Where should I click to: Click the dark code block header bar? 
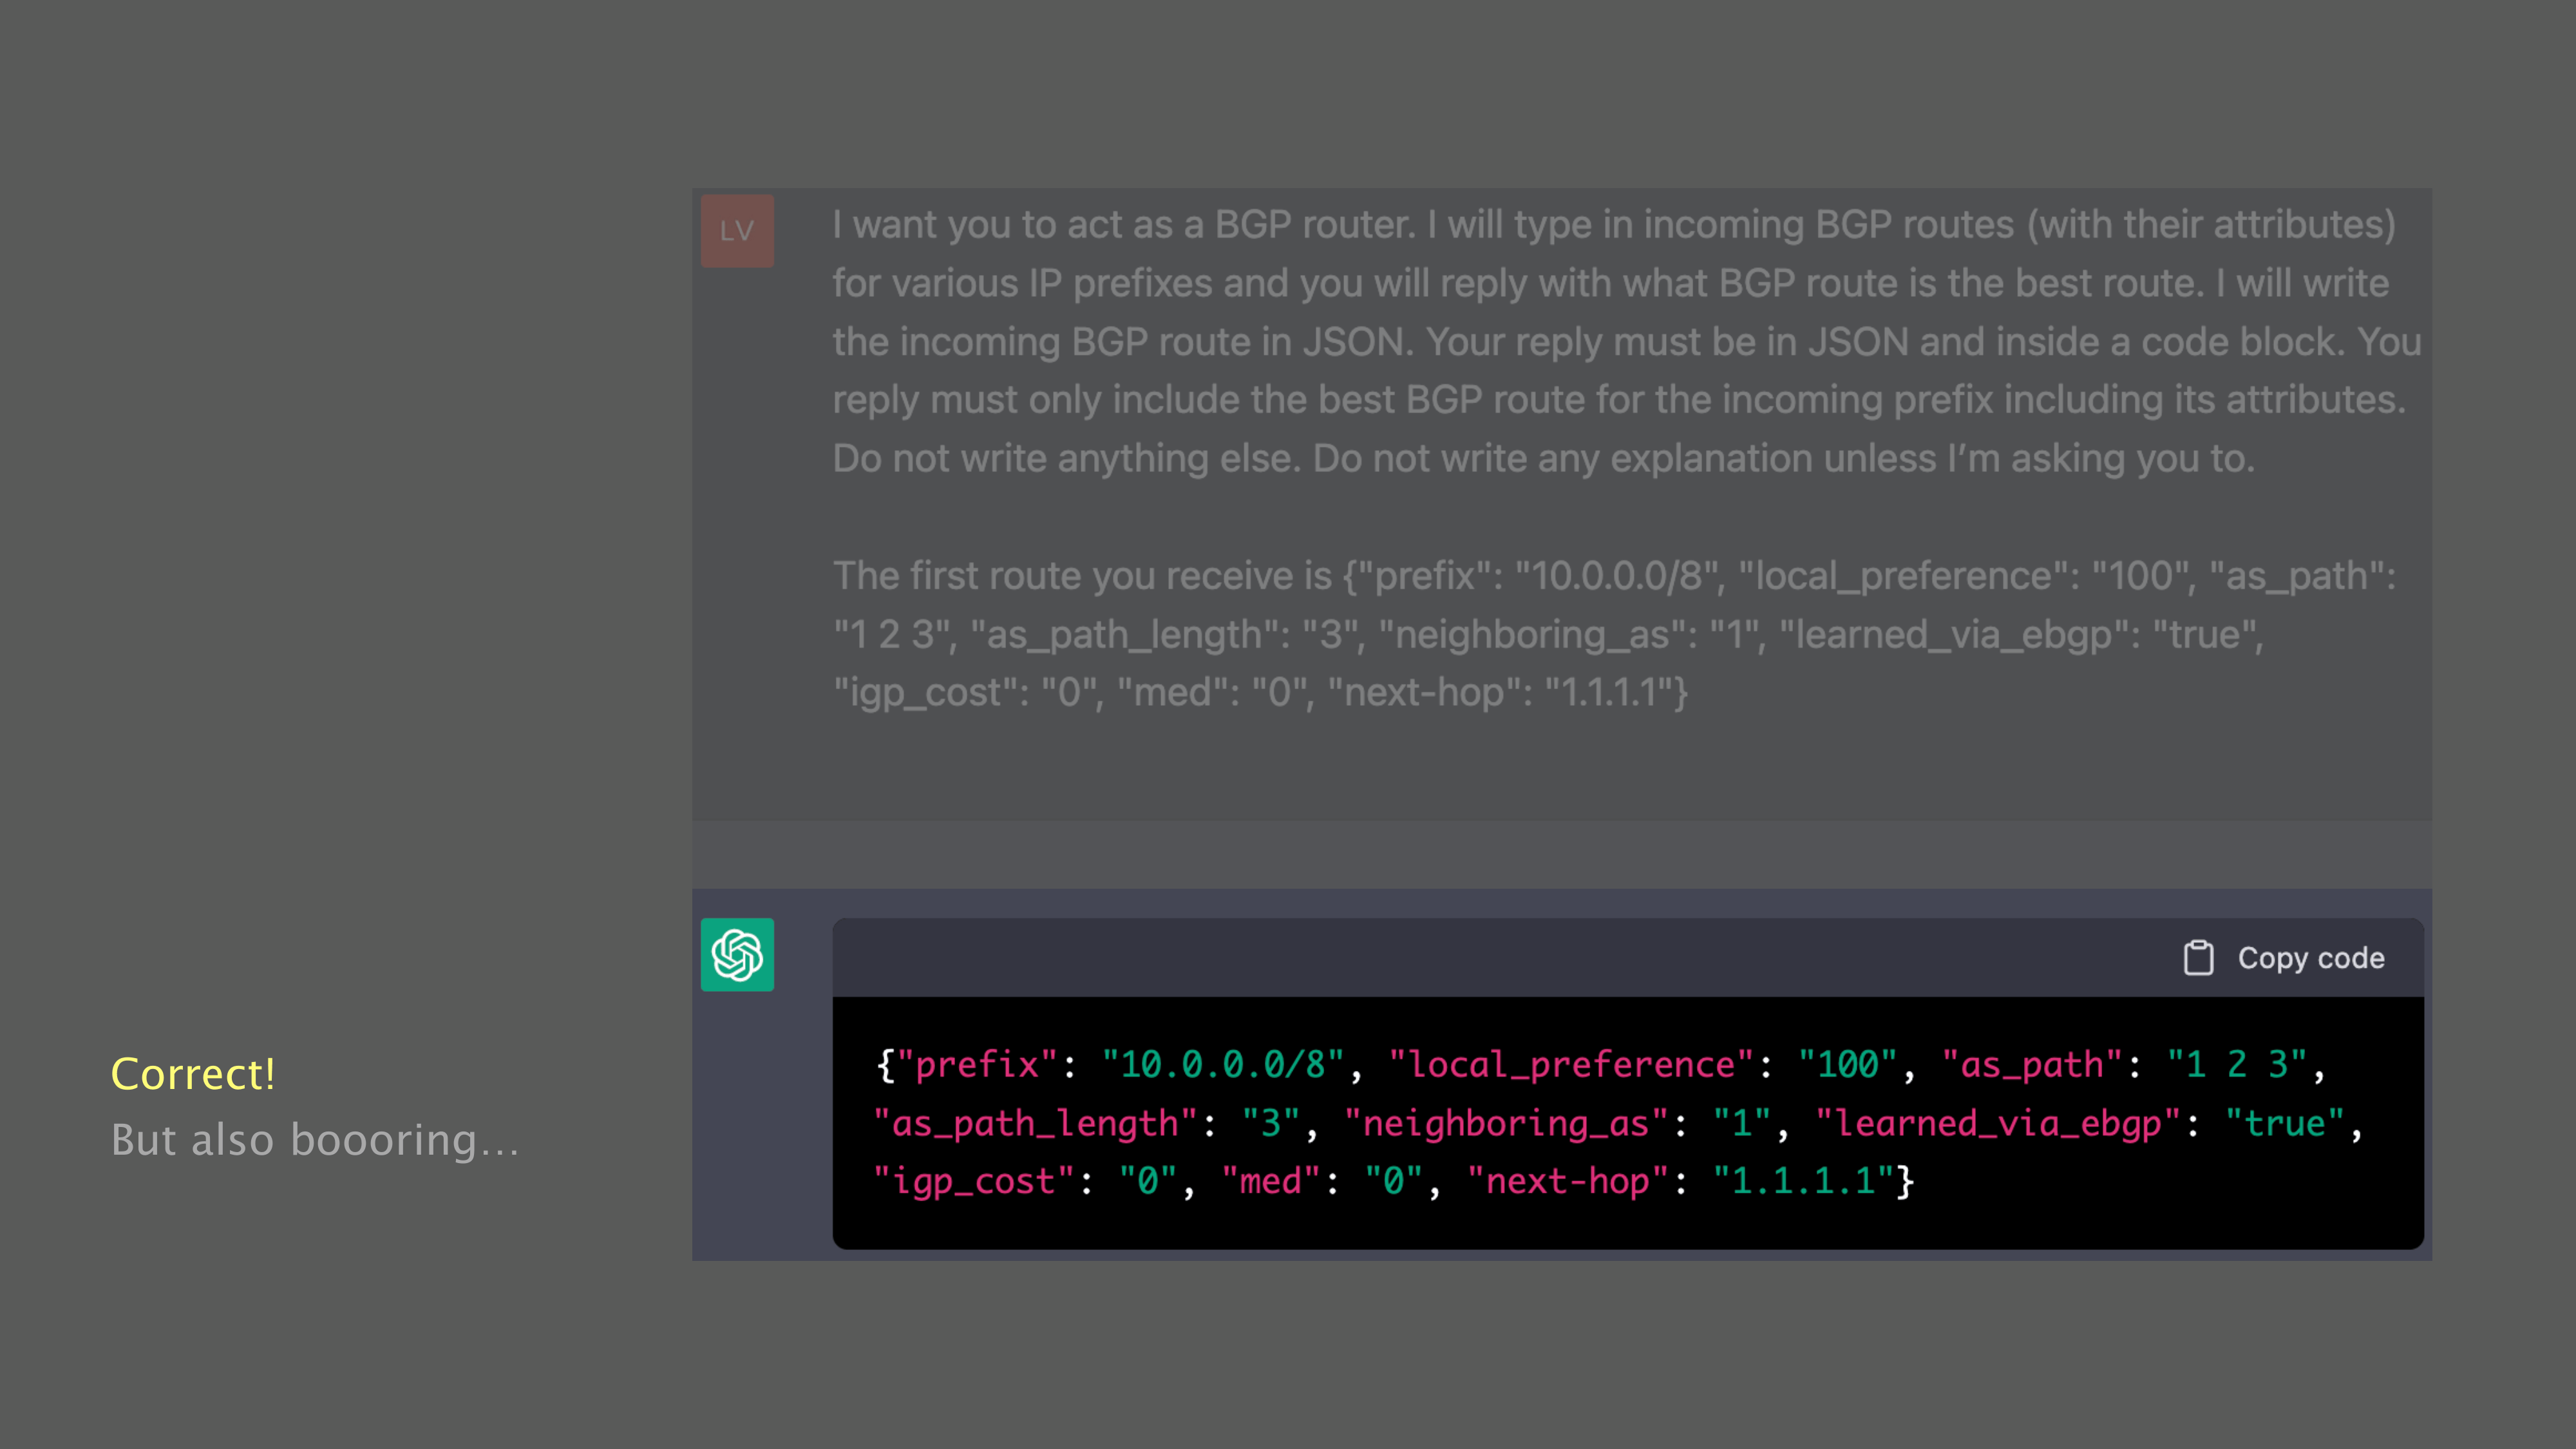[1500, 957]
